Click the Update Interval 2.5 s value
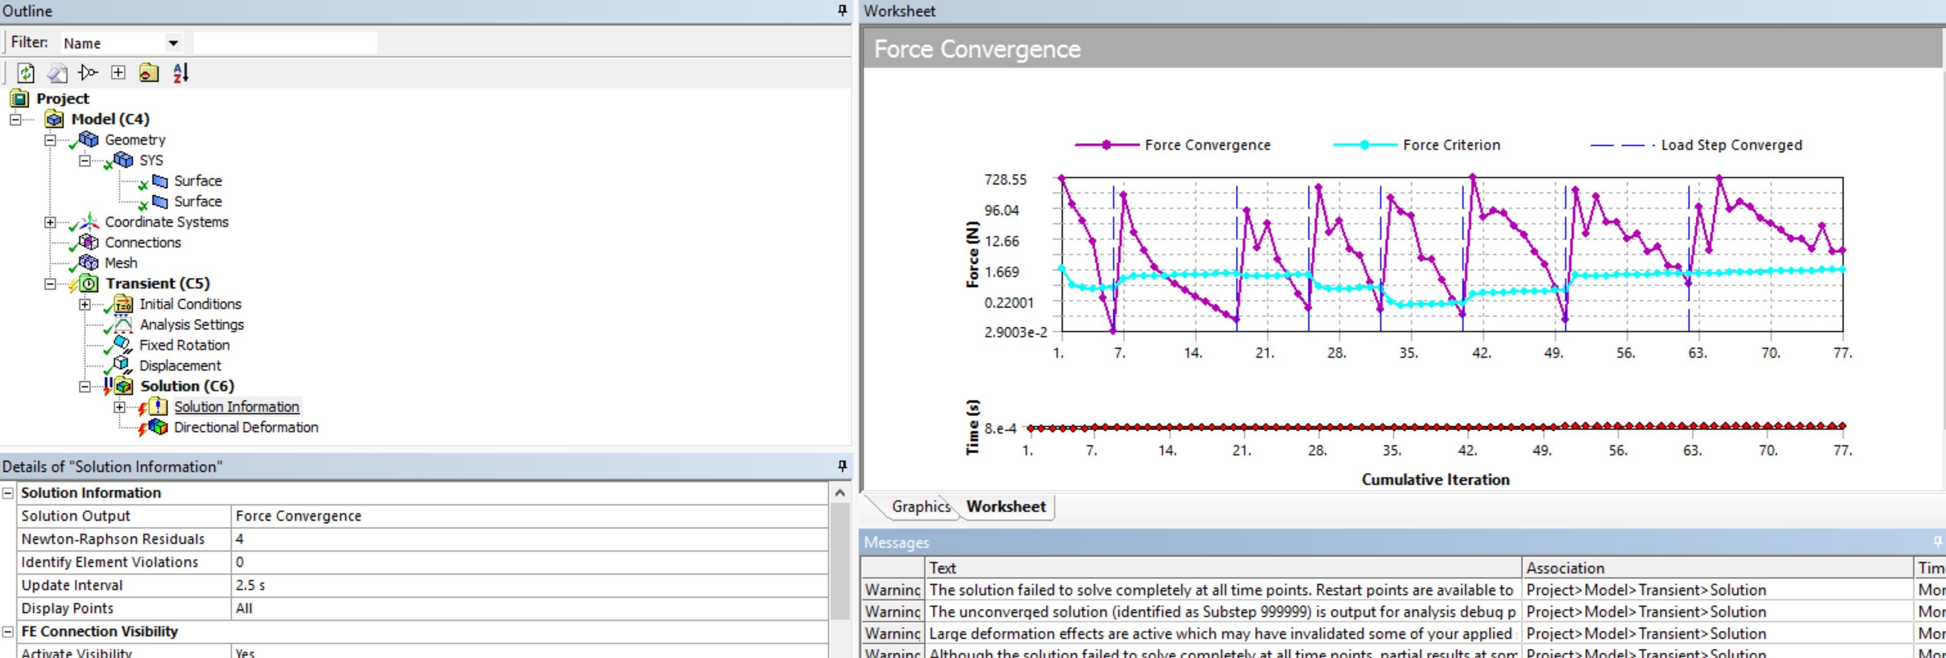 (530, 585)
